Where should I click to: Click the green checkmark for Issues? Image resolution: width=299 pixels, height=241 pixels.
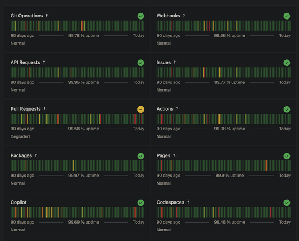pos(287,63)
